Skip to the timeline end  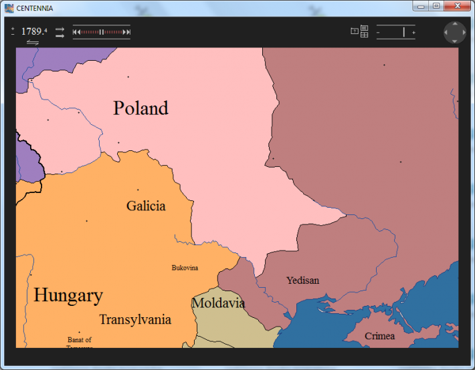128,32
